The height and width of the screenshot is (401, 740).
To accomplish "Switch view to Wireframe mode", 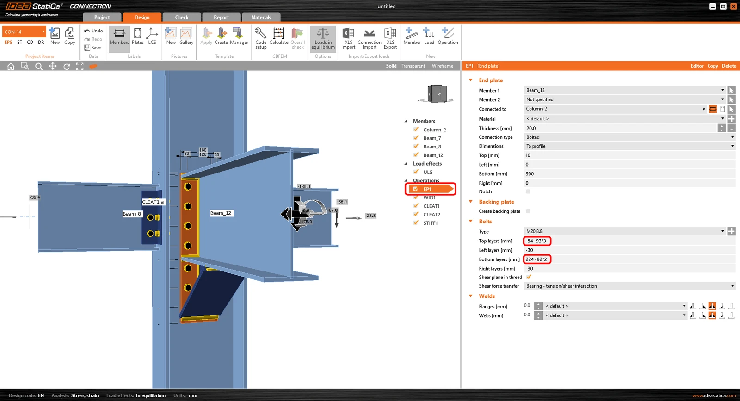I will pyautogui.click(x=443, y=66).
